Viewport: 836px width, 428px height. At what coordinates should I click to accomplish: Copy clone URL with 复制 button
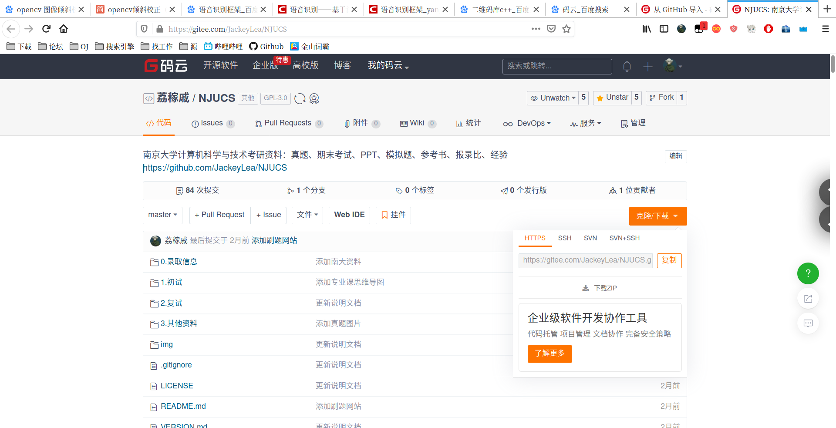pos(669,260)
